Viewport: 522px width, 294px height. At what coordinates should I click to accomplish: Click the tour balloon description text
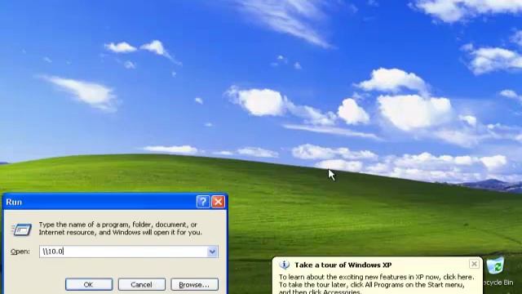[x=376, y=284]
